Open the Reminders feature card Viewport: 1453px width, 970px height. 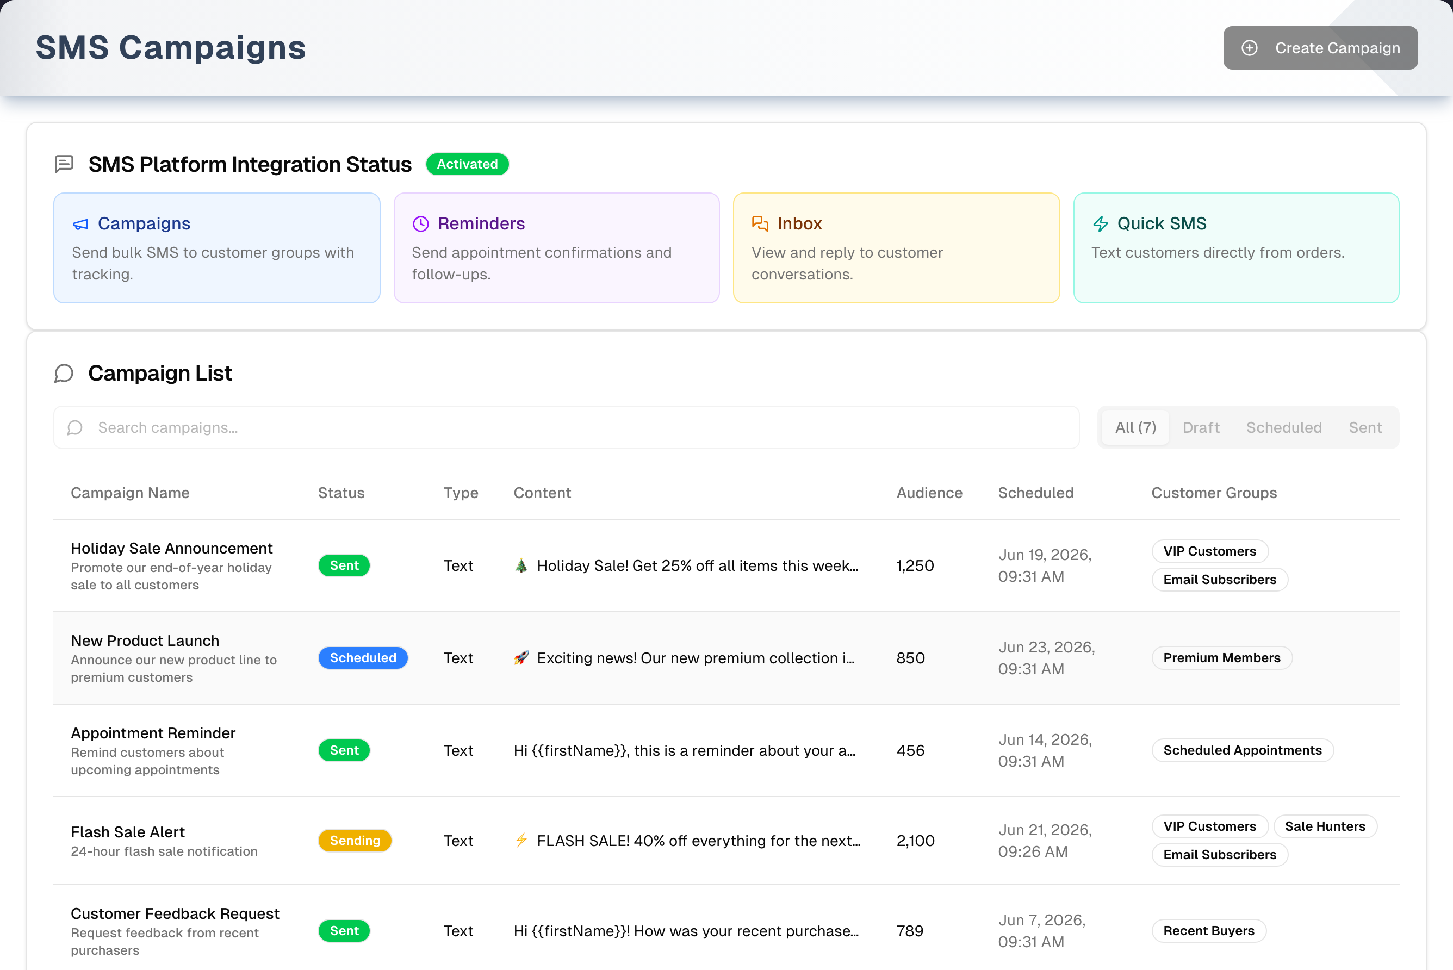[x=557, y=247]
